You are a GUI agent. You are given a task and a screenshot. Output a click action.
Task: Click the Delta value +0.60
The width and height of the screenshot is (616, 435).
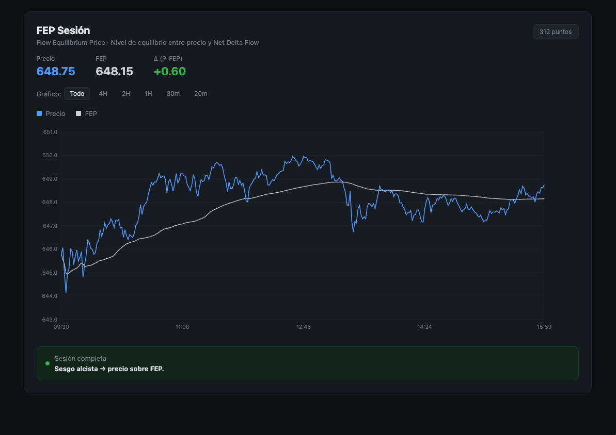point(170,71)
